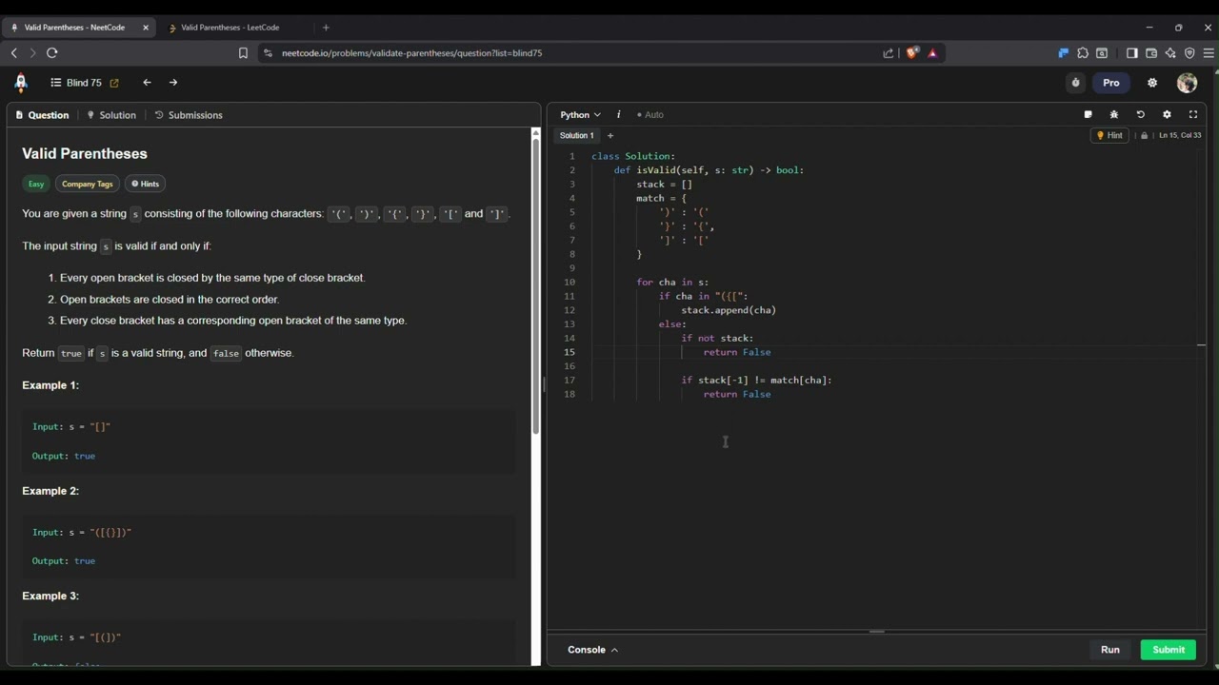Click the horizontal splitter handle above console
This screenshot has width=1219, height=685.
(877, 632)
